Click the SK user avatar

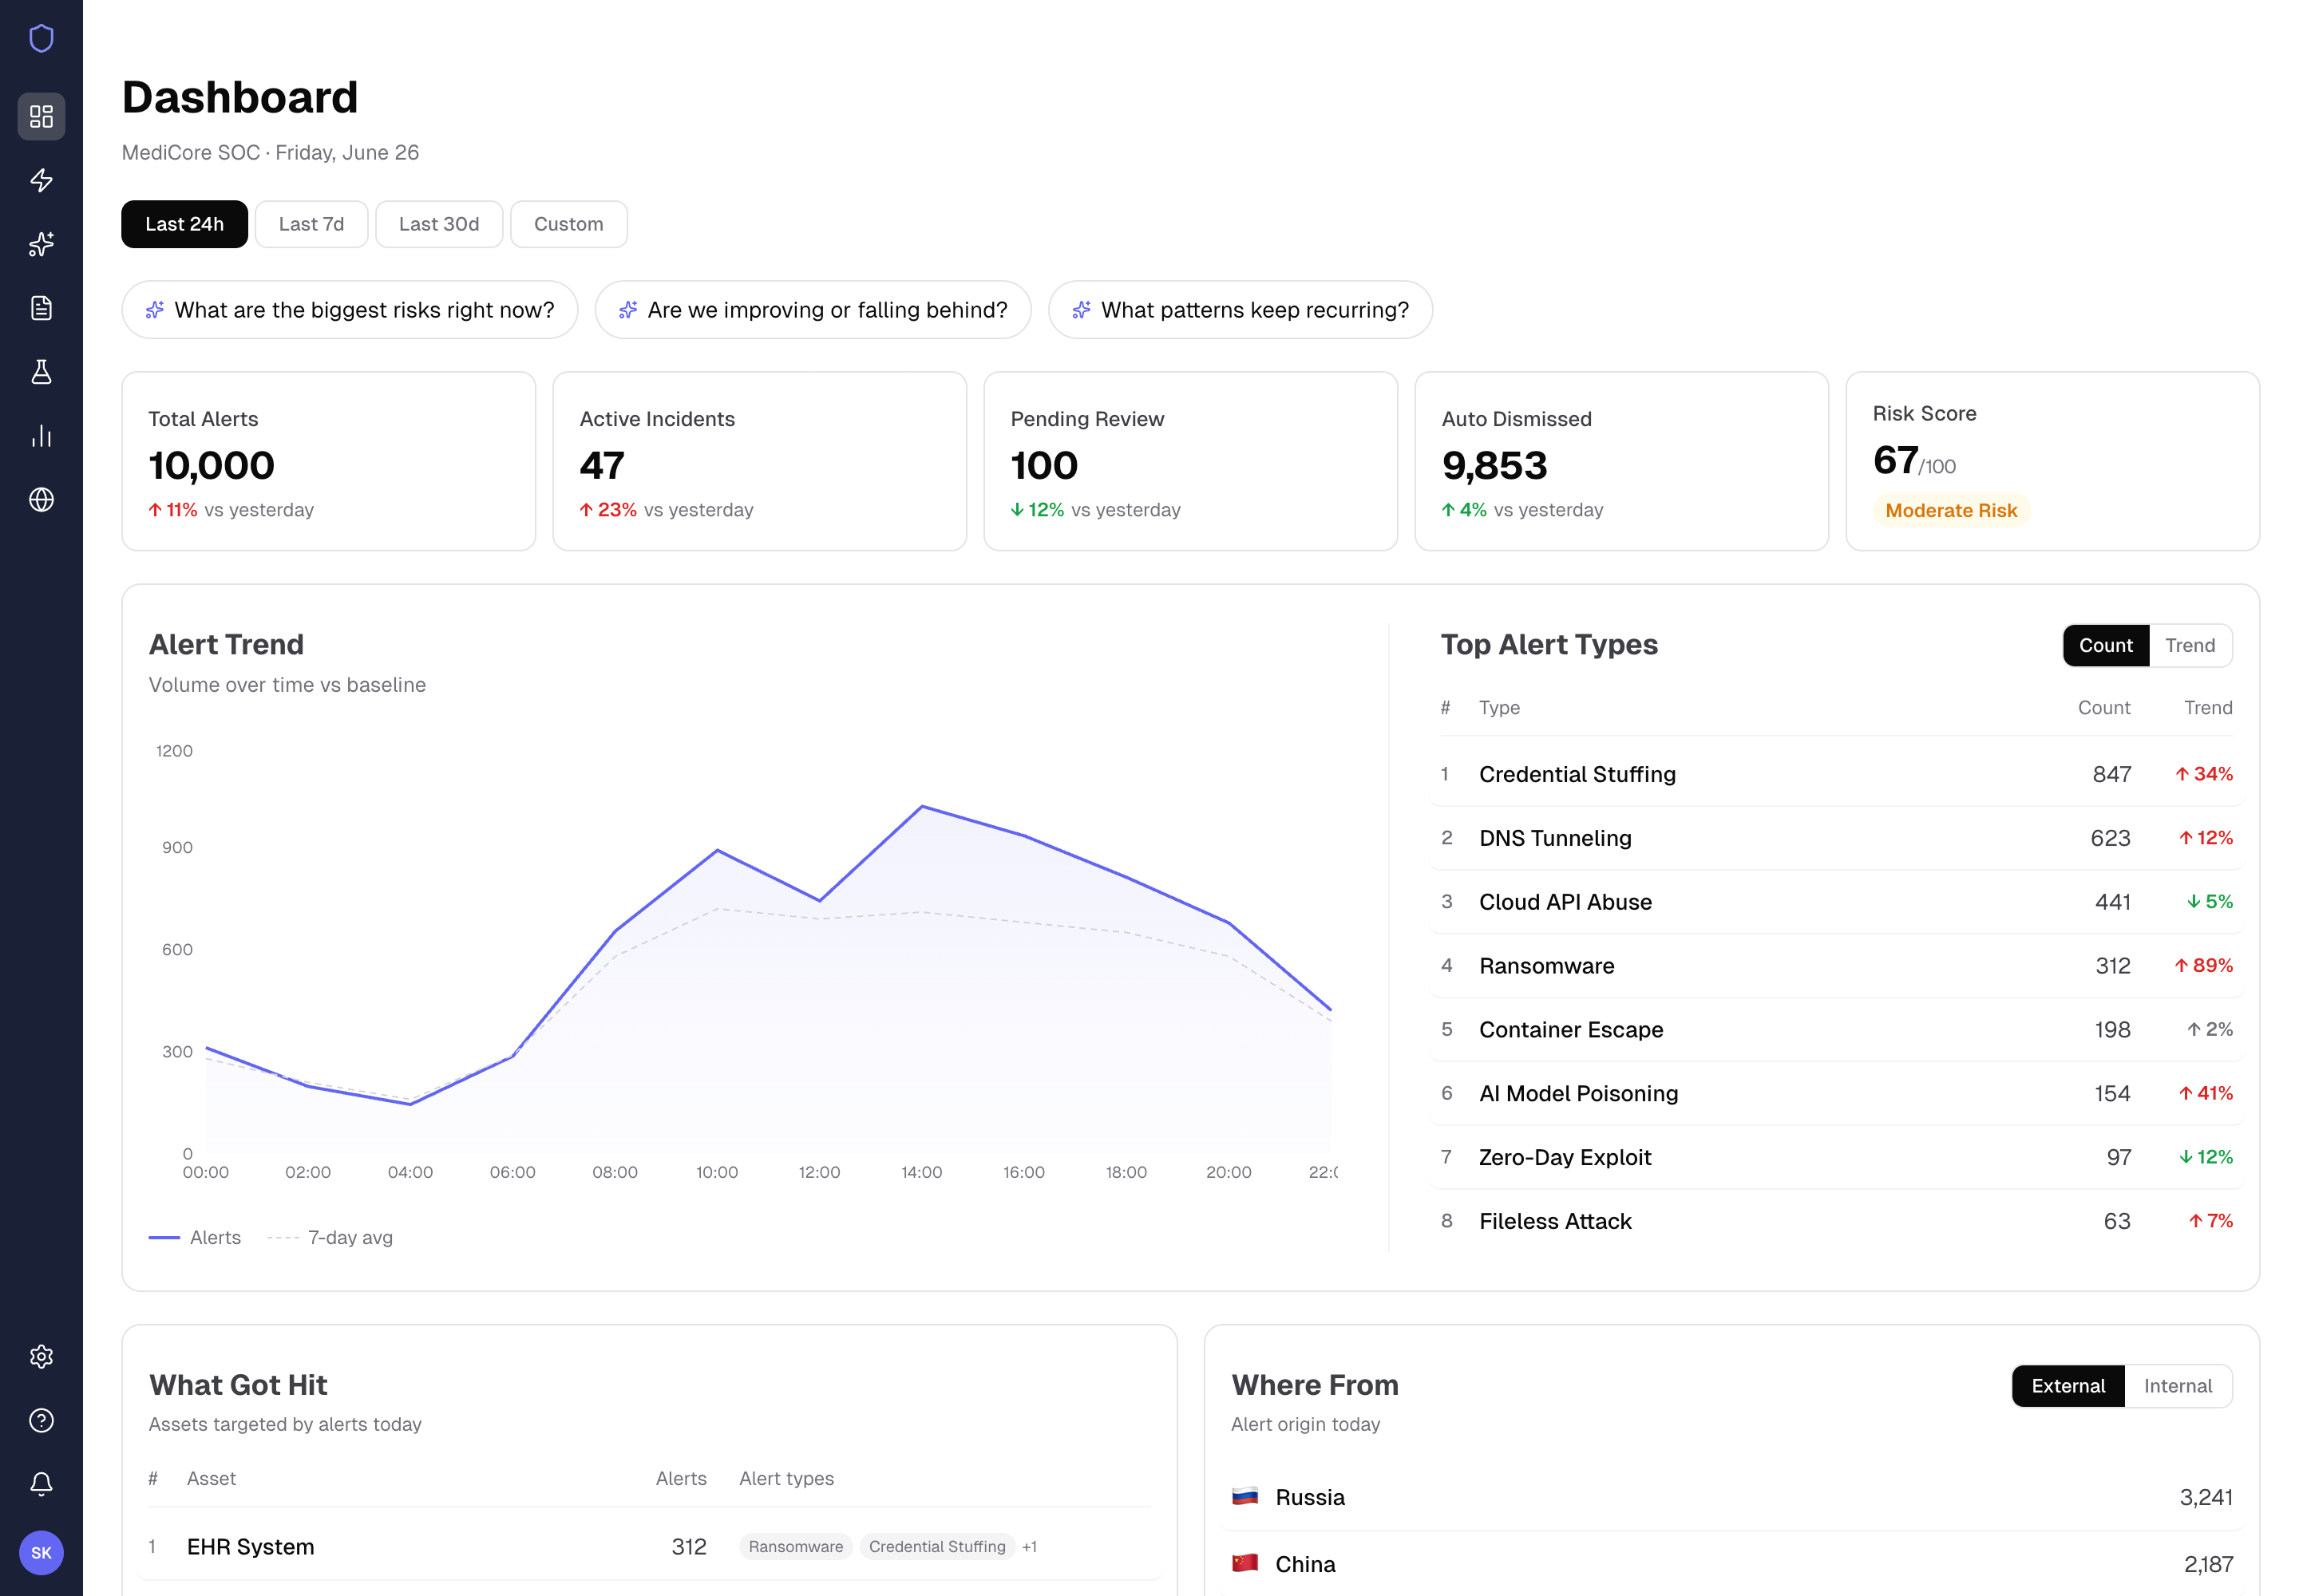click(x=41, y=1553)
